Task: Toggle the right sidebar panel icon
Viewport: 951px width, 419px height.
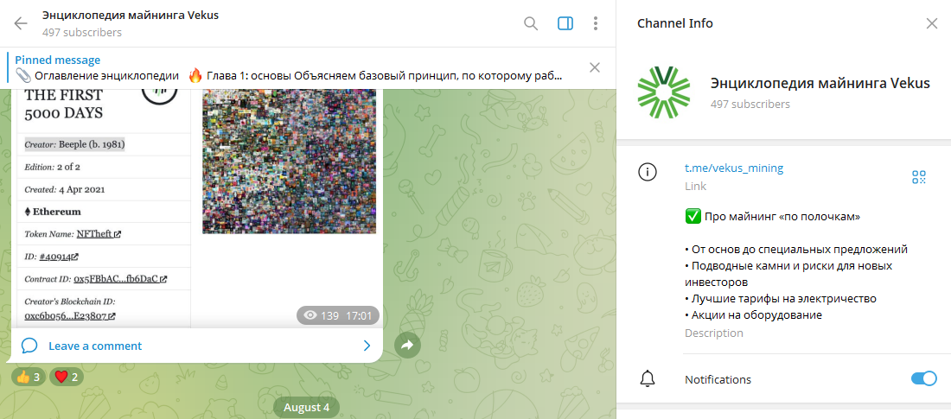Action: 565,23
